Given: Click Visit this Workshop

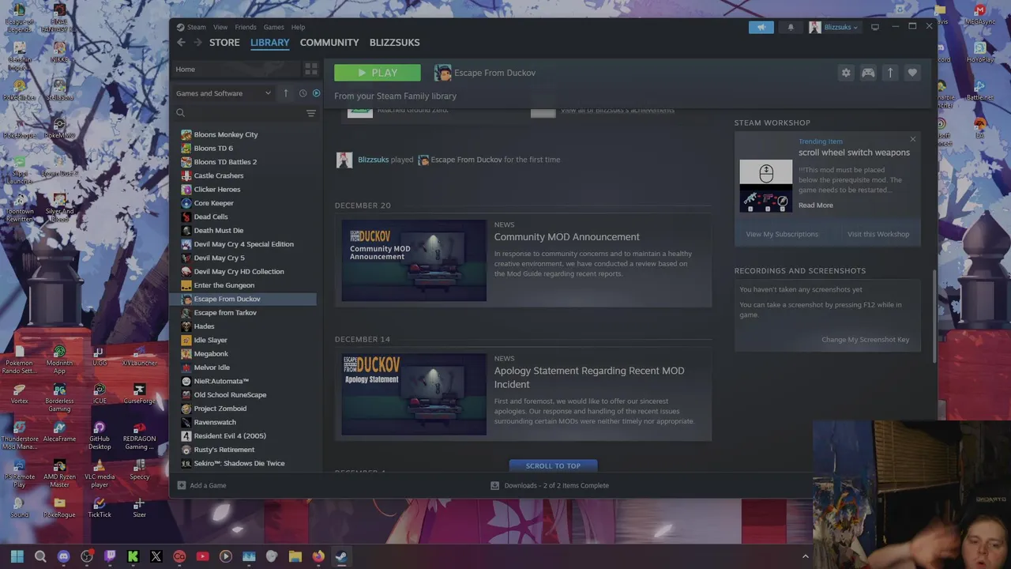Looking at the screenshot, I should click(x=878, y=234).
